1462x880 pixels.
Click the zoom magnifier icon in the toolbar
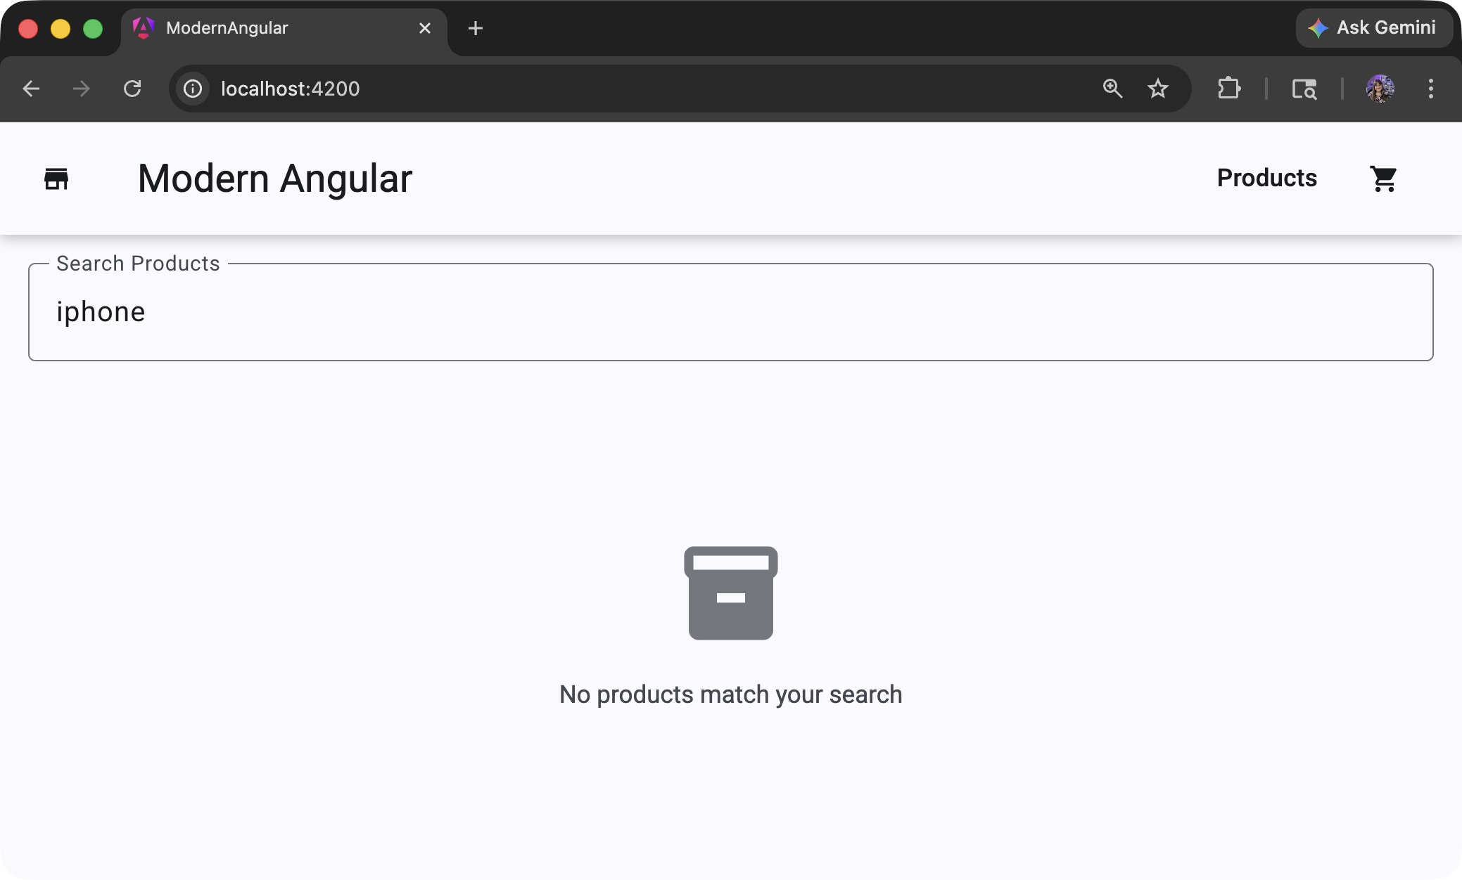1112,89
